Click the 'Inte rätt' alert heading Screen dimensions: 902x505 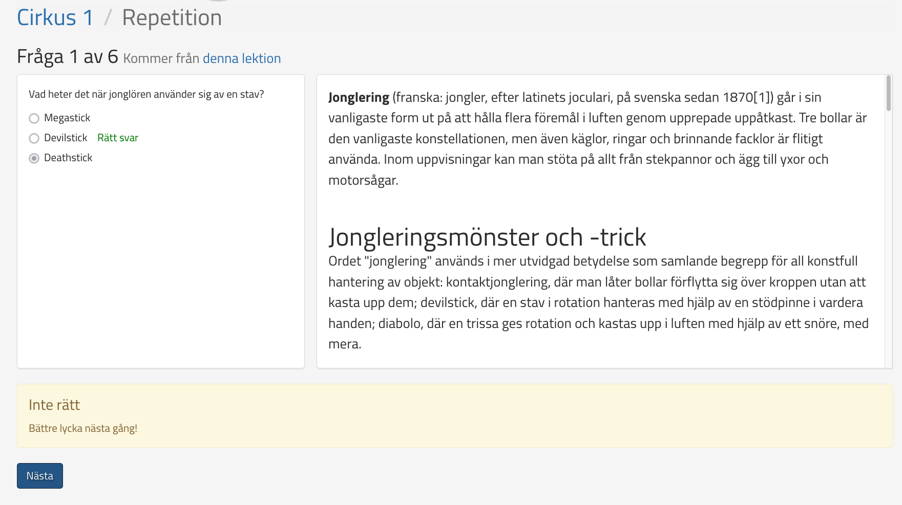tap(54, 405)
